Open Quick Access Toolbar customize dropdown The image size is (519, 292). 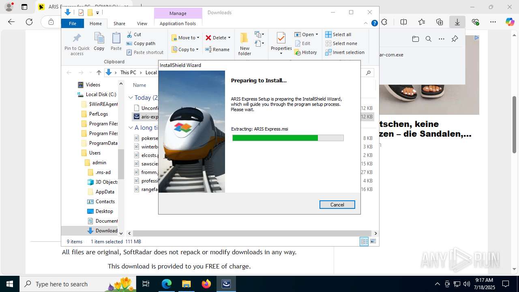pyautogui.click(x=98, y=13)
